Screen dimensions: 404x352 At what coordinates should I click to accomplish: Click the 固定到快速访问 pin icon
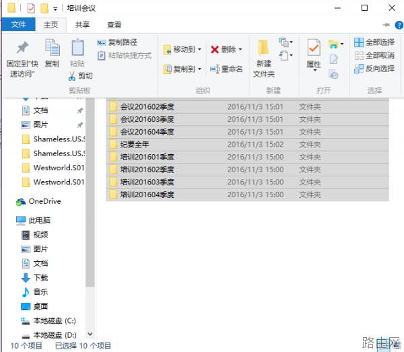click(x=22, y=48)
